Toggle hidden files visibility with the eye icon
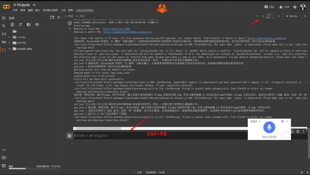310x175 pixels. click(x=37, y=24)
